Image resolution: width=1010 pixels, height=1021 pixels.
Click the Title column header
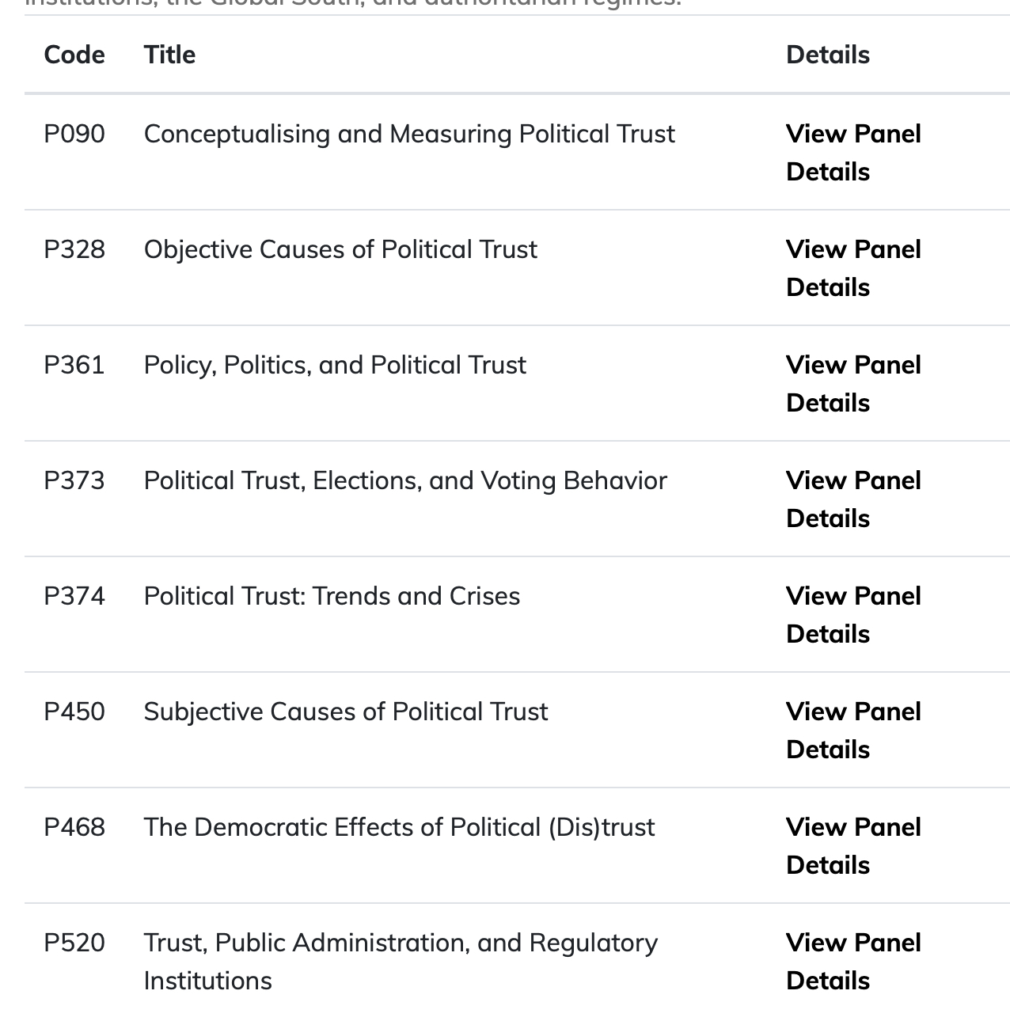click(x=169, y=55)
